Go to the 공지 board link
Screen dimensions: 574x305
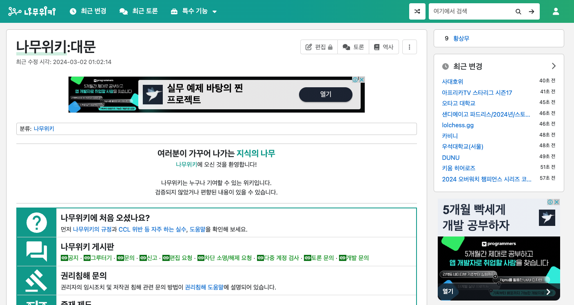pyautogui.click(x=70, y=258)
